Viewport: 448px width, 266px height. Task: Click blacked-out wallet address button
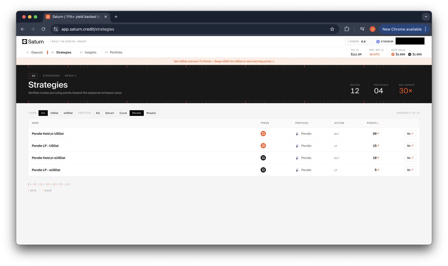410,41
